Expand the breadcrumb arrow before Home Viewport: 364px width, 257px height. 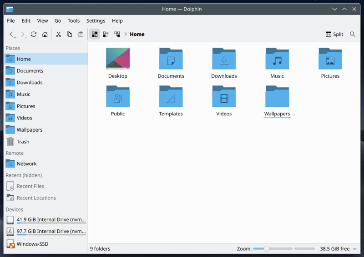[126, 34]
